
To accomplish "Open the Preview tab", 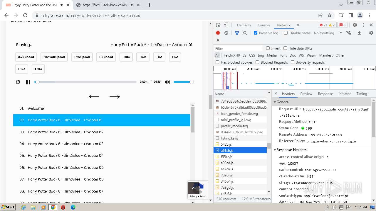I will 306,94.
